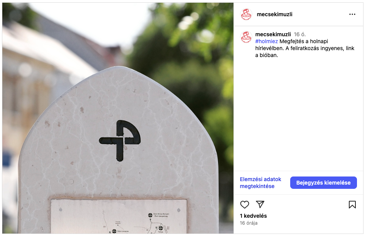Open the #holmiez hashtag
367x237 pixels.
click(266, 41)
